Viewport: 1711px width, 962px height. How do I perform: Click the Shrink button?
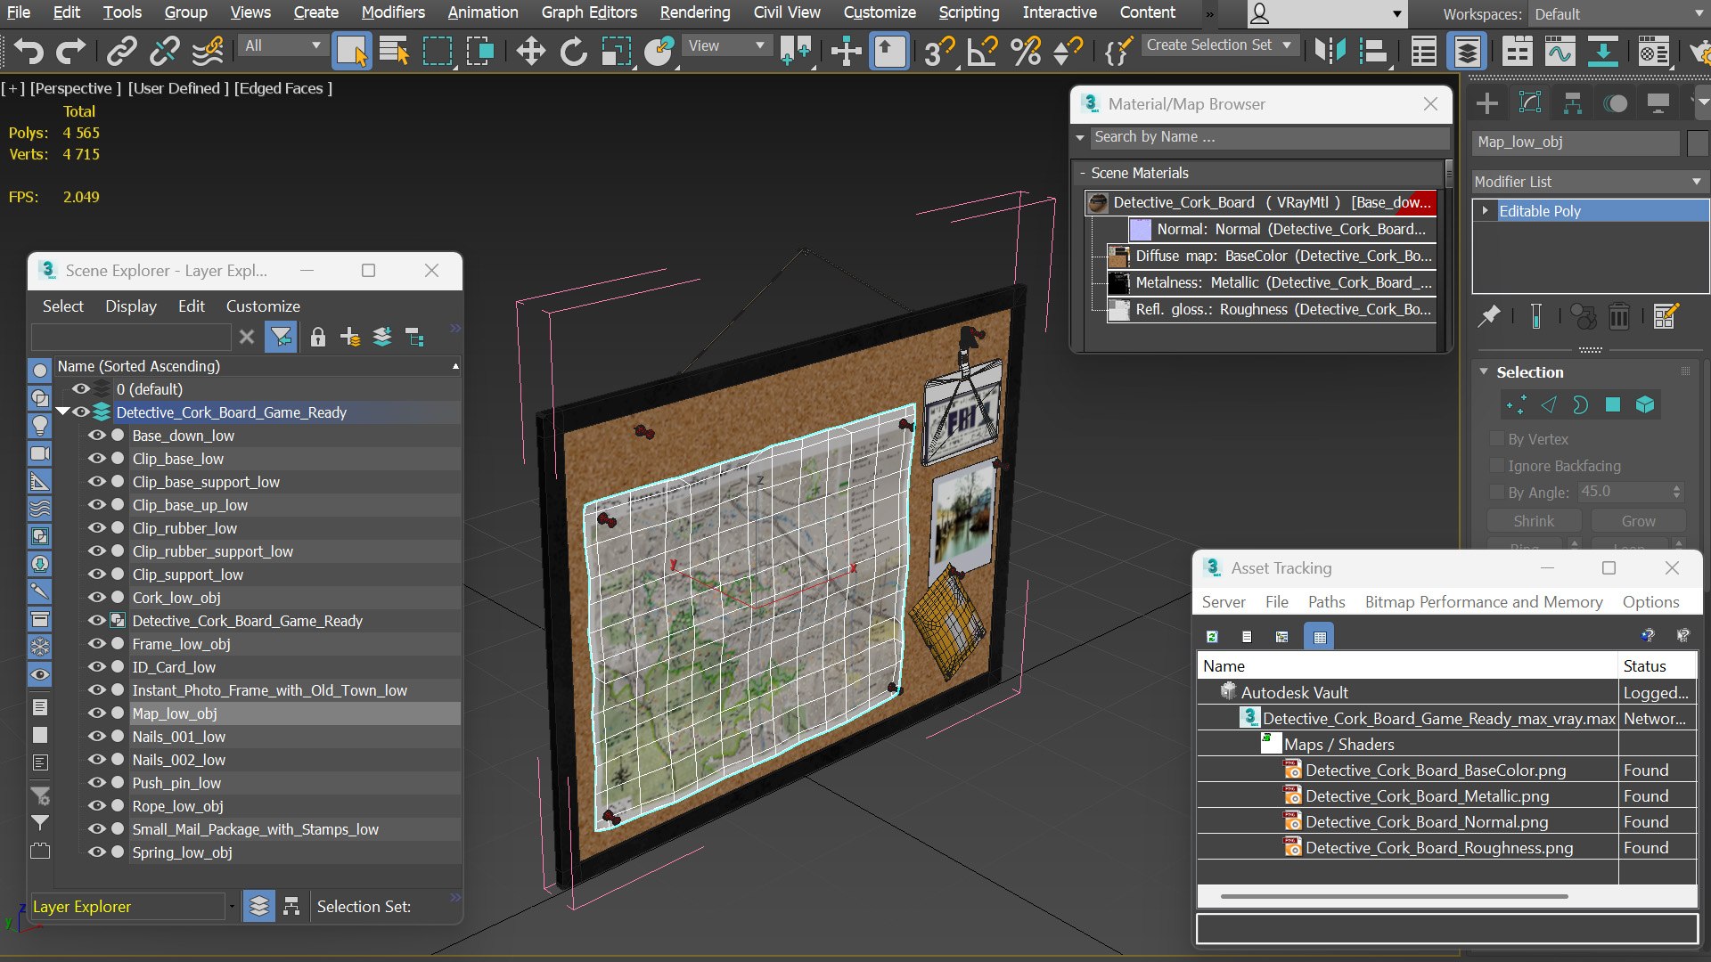tap(1534, 521)
